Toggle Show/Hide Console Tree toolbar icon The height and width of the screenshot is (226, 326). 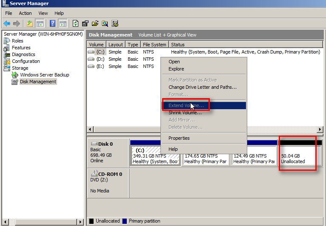pos(40,23)
